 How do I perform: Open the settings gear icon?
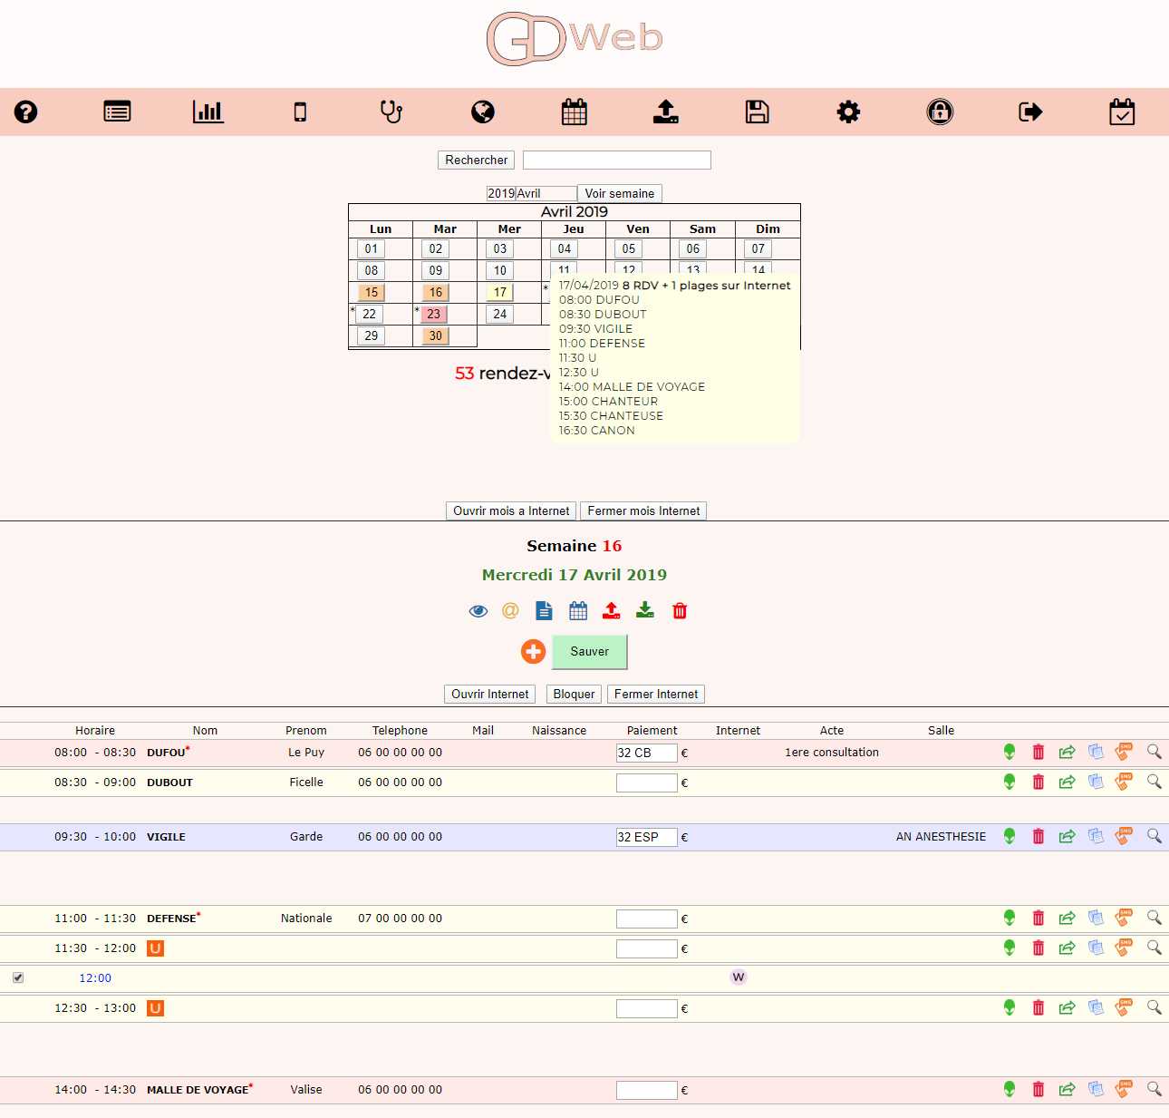pos(848,112)
